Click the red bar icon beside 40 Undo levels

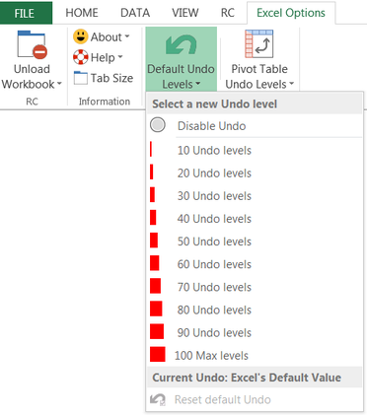tap(153, 217)
